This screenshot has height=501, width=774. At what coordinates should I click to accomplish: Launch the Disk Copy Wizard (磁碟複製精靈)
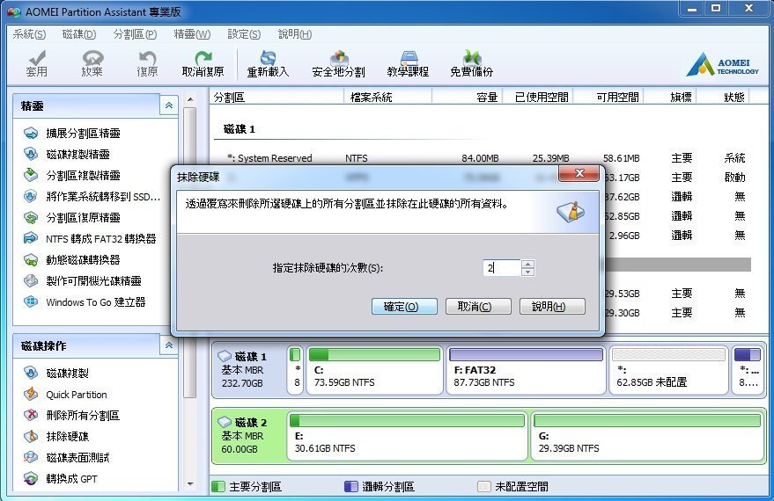tap(67, 154)
